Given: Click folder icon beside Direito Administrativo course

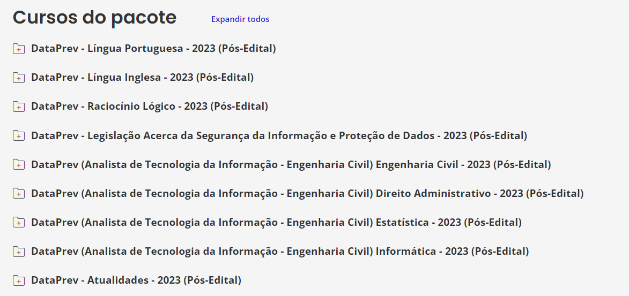Looking at the screenshot, I should click(19, 194).
